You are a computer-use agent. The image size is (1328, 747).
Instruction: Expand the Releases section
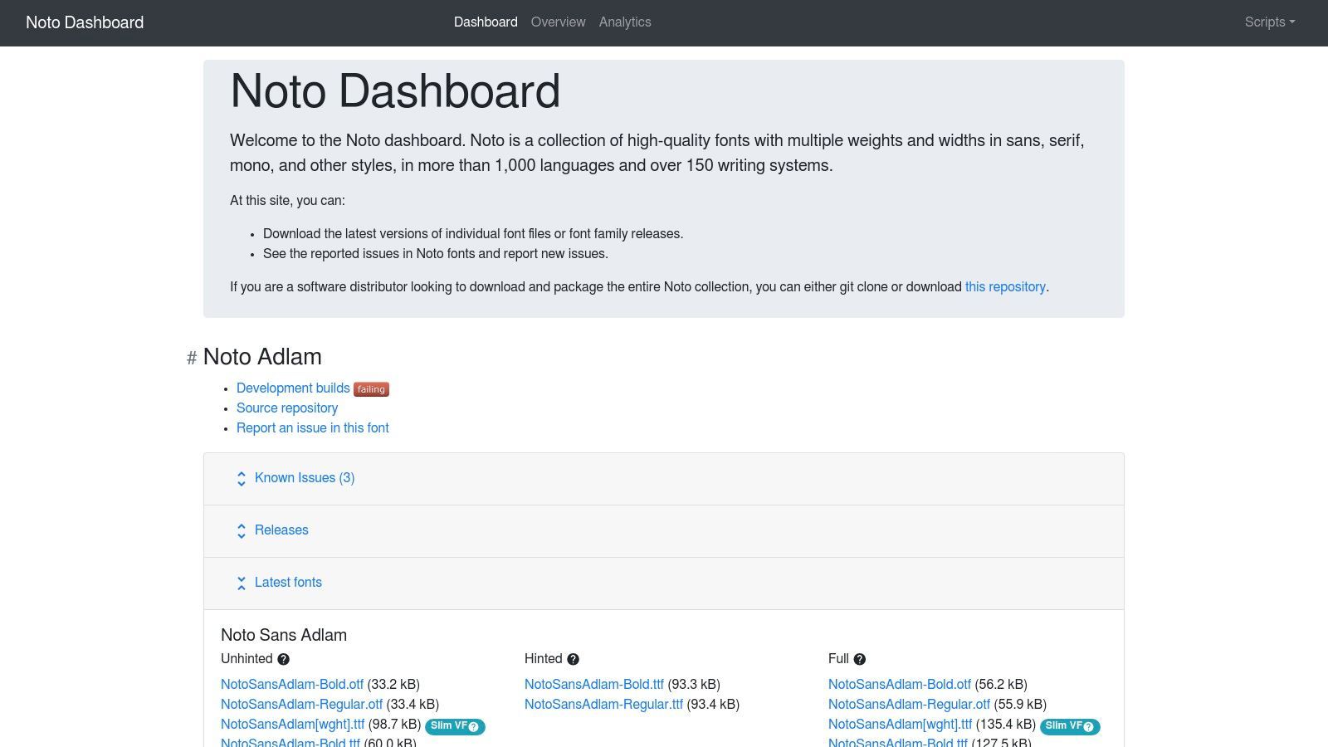(x=281, y=530)
